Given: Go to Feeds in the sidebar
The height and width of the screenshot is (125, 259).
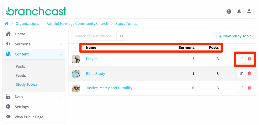Looking at the screenshot, I should click(x=21, y=75).
